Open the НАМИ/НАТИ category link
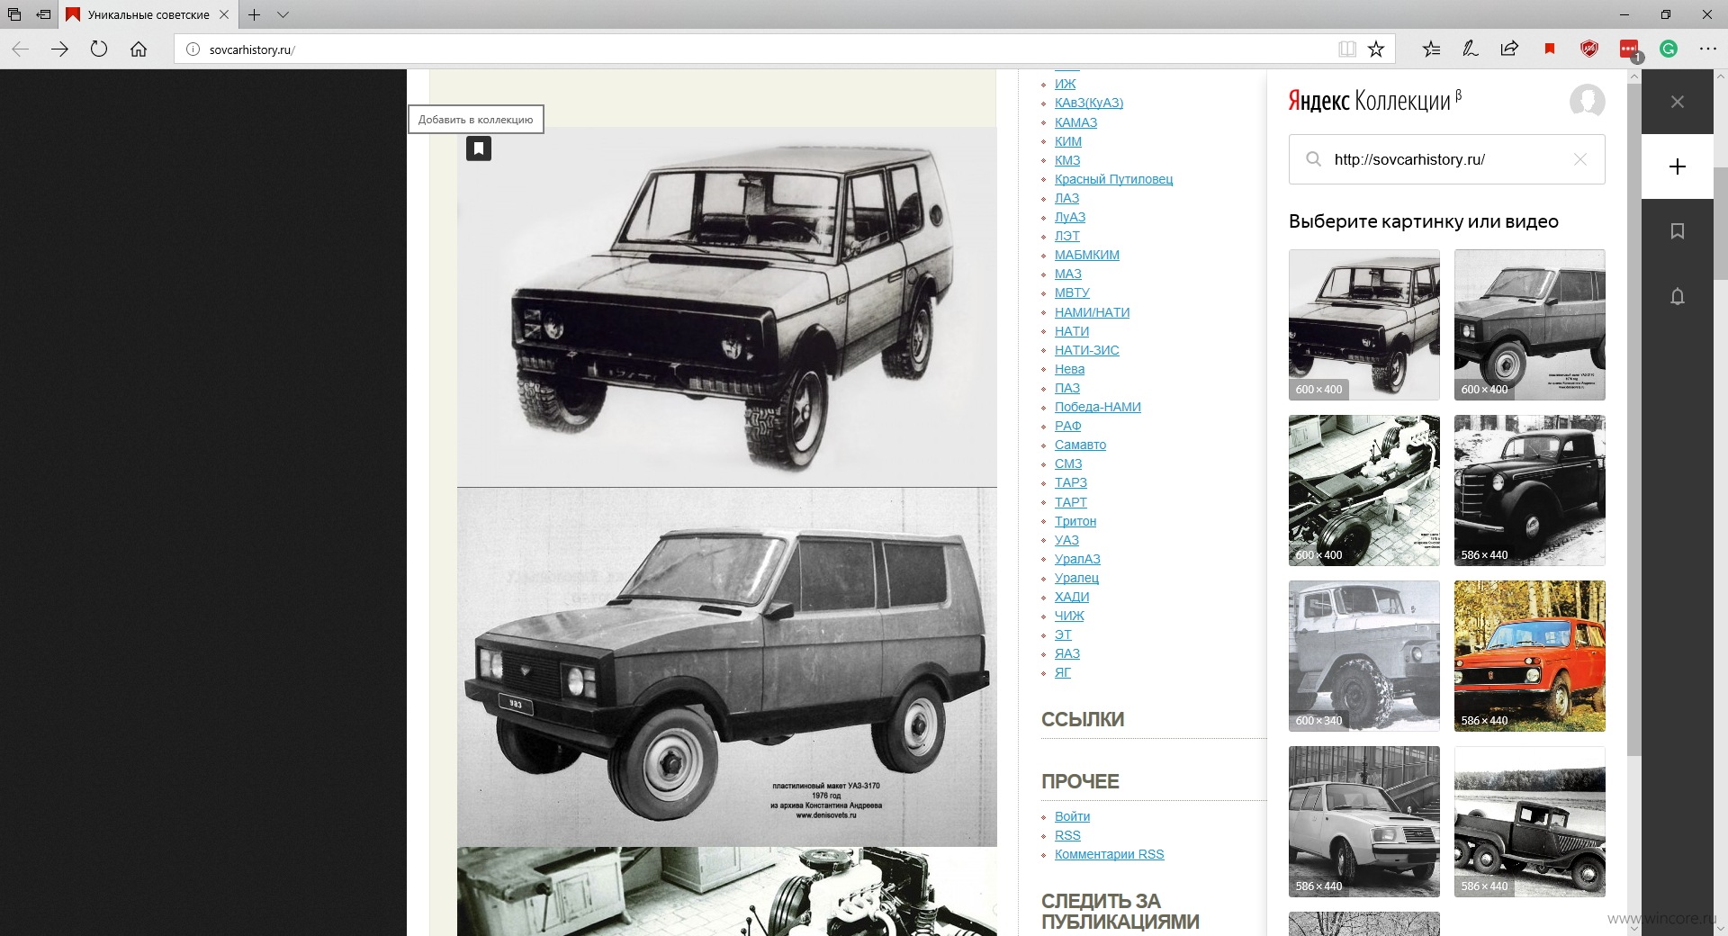Image resolution: width=1728 pixels, height=936 pixels. pos(1092,312)
